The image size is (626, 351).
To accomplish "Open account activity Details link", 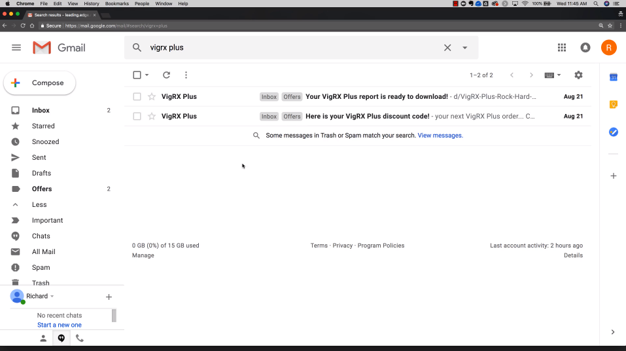I will pos(573,255).
